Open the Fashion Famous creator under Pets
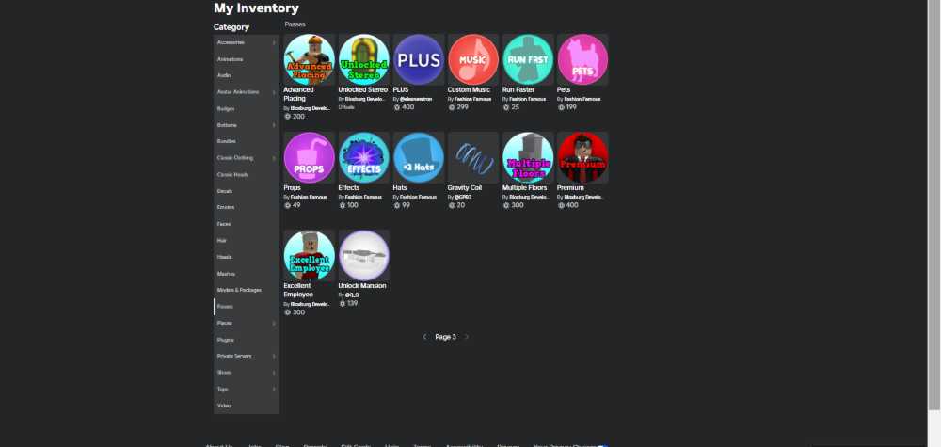The height and width of the screenshot is (447, 941). [582, 99]
